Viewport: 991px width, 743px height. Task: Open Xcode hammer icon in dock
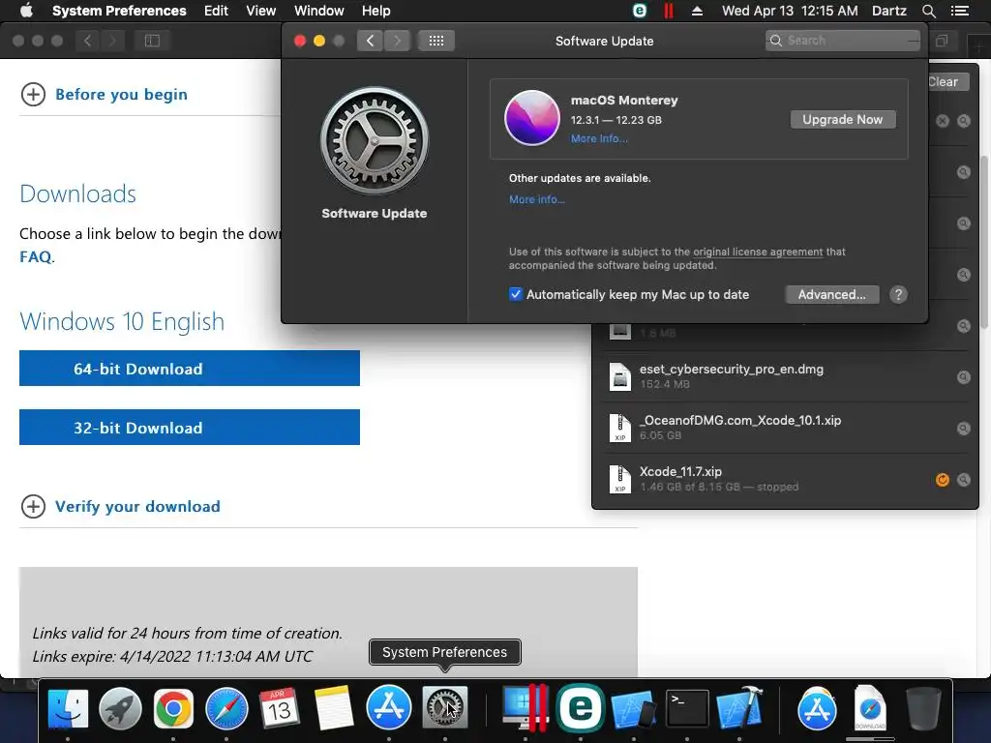coord(739,708)
